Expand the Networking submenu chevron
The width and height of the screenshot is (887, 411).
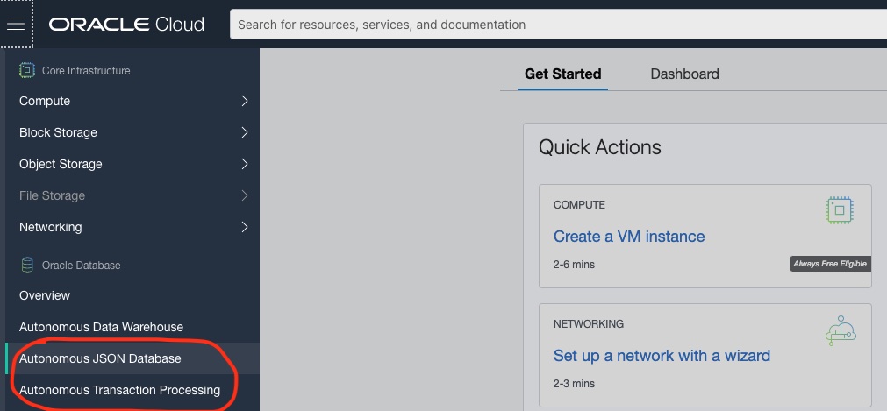(x=245, y=227)
